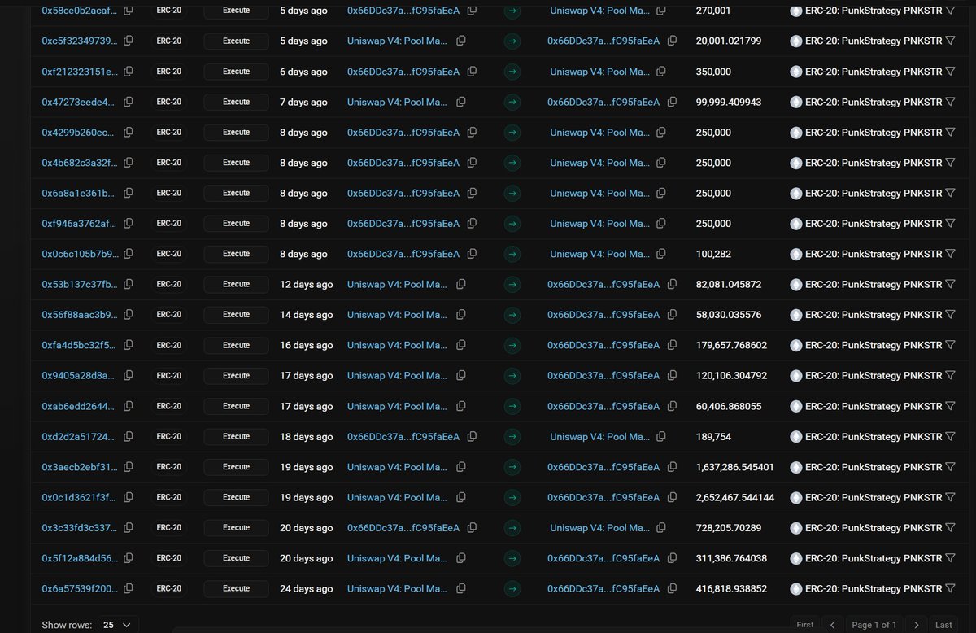
Task: Copy hash 0x3c33fd3c337
Action: coord(129,527)
